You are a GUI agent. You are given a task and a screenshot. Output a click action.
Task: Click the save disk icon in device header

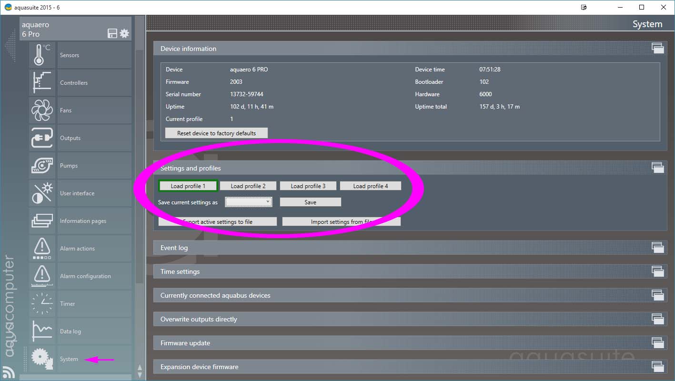(112, 33)
